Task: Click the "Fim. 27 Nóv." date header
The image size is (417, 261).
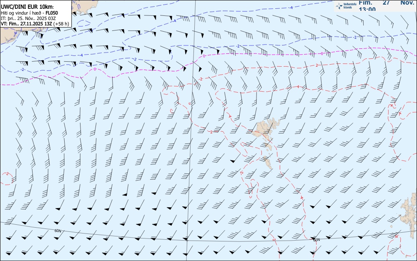Action: pos(386,3)
